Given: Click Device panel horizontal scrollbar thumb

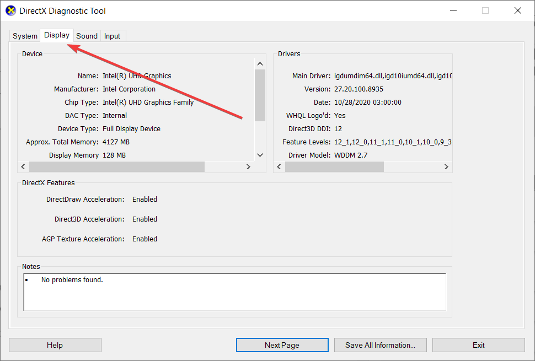Looking at the screenshot, I should 116,166.
